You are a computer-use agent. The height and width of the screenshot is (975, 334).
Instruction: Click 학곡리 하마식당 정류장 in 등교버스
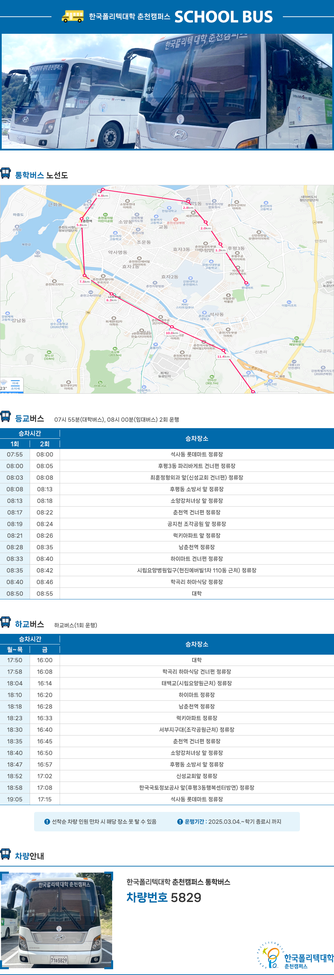(197, 582)
